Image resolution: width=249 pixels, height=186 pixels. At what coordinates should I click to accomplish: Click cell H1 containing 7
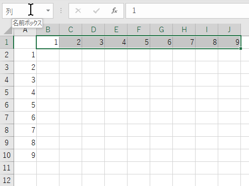pos(184,42)
